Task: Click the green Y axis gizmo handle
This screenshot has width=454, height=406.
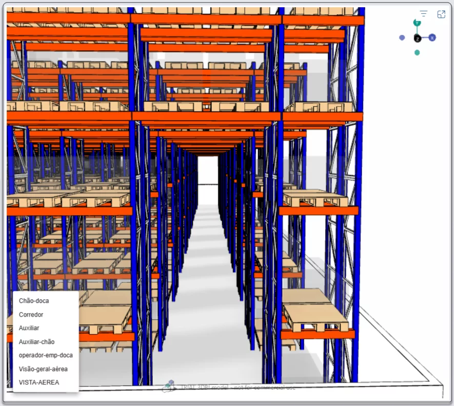Action: pyautogui.click(x=417, y=23)
